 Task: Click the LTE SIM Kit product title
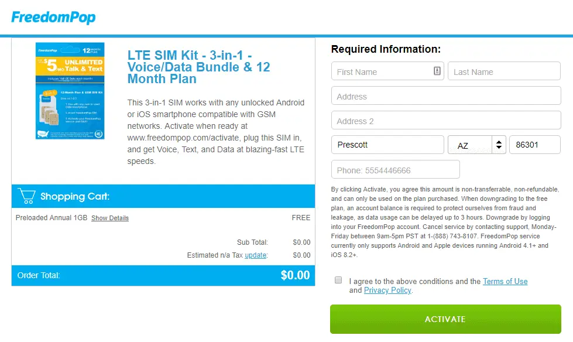pyautogui.click(x=199, y=67)
